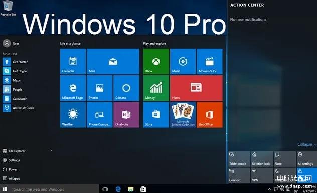
Task: Open the Xbox tile
Action: (156, 61)
